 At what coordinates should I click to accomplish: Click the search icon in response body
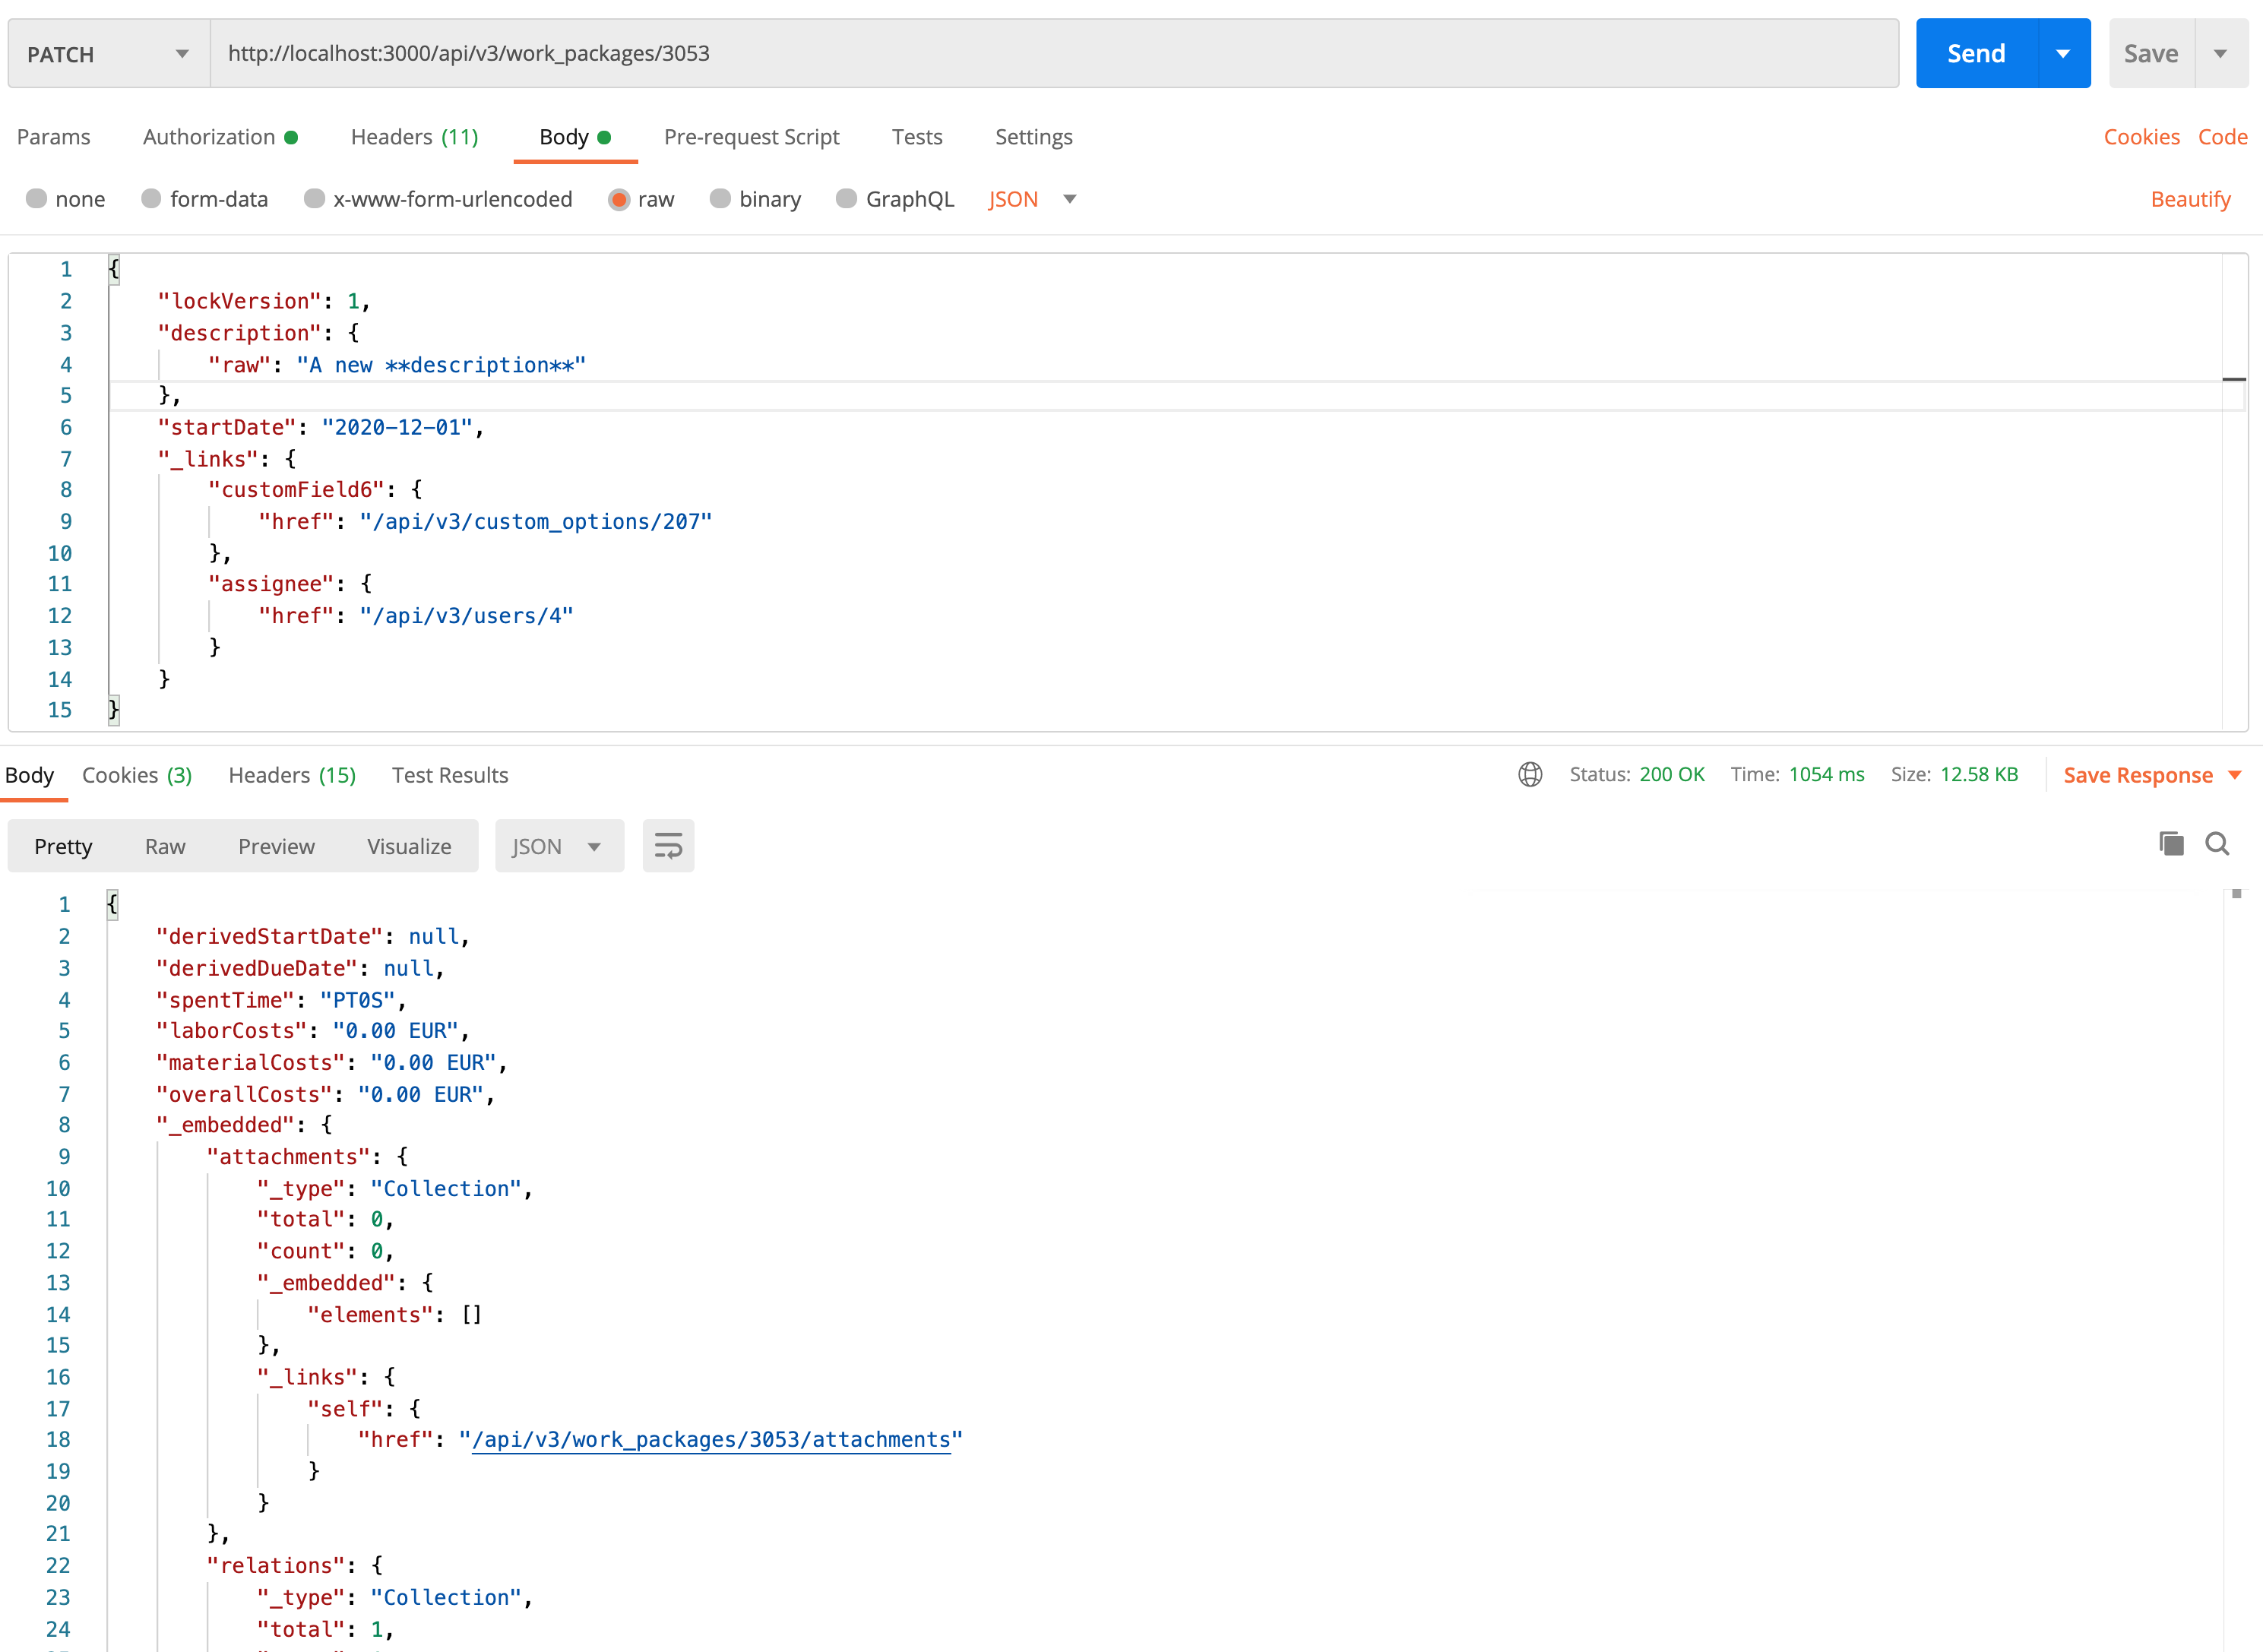2217,843
